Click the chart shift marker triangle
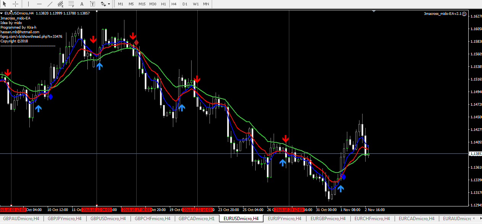This screenshot has height=224, width=482. point(374,11)
